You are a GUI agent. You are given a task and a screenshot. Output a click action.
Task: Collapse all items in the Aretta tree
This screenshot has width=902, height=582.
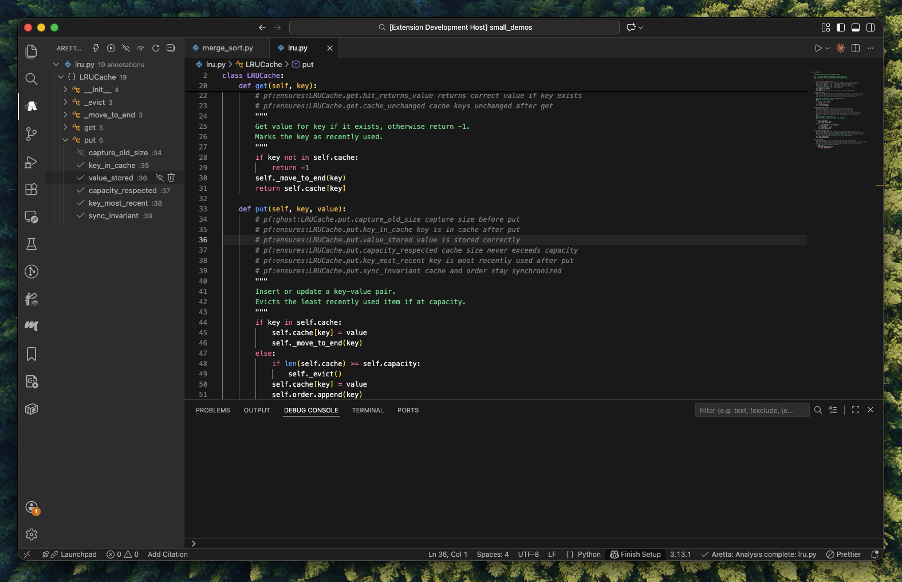point(171,48)
